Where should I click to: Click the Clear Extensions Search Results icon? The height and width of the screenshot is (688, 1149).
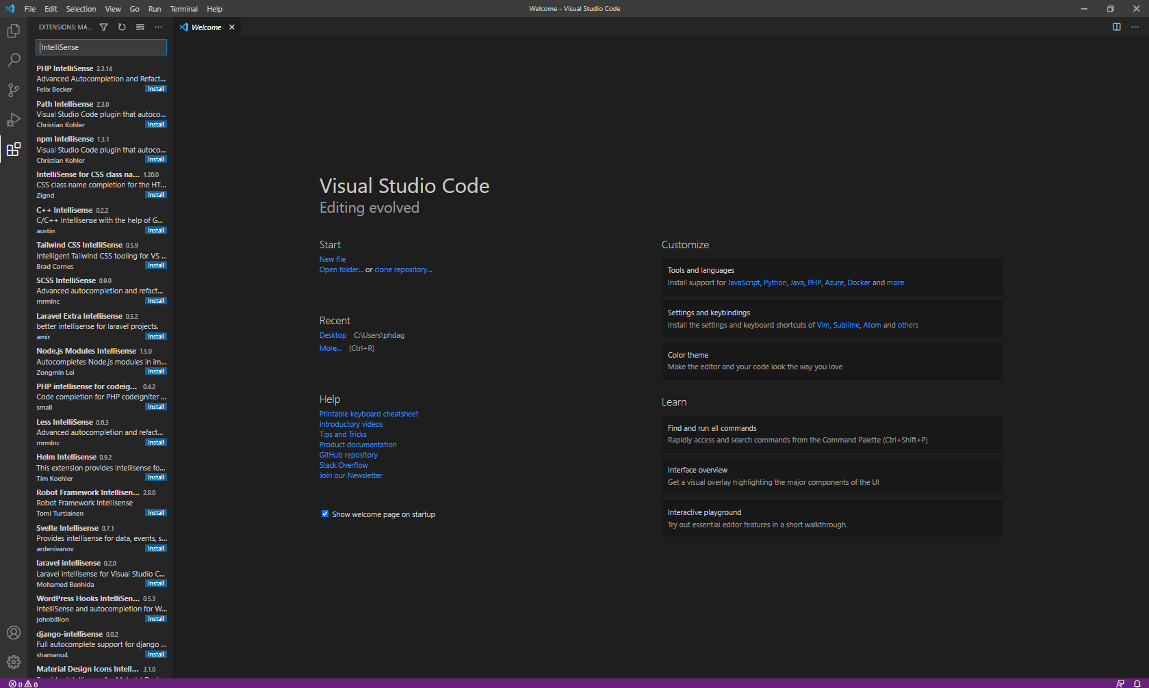pyautogui.click(x=140, y=27)
